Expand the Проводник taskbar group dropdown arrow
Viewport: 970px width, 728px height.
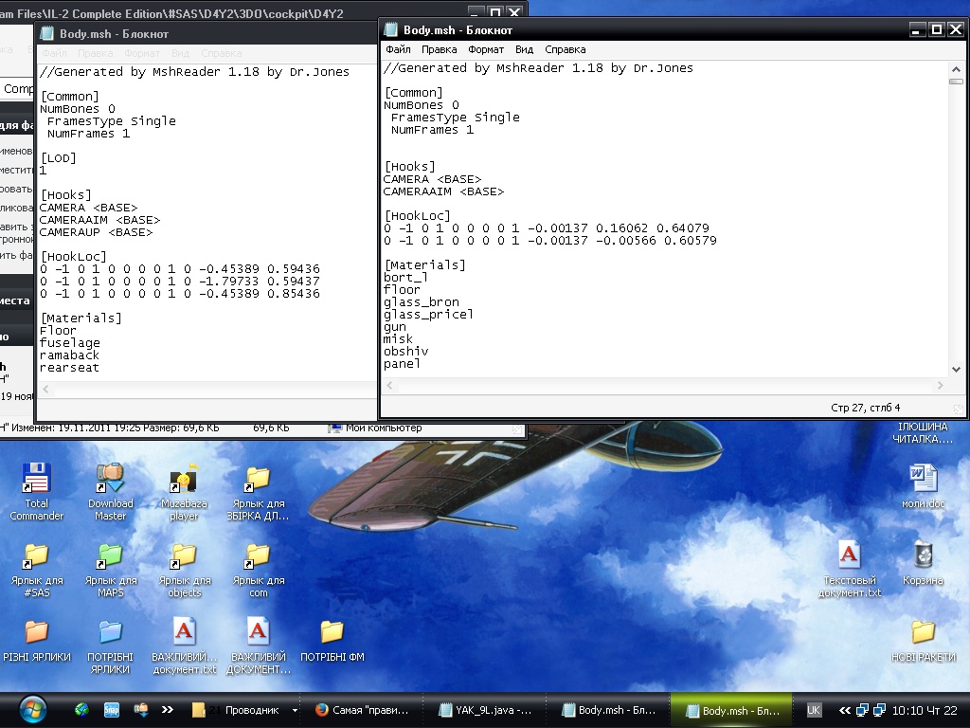[x=295, y=710]
